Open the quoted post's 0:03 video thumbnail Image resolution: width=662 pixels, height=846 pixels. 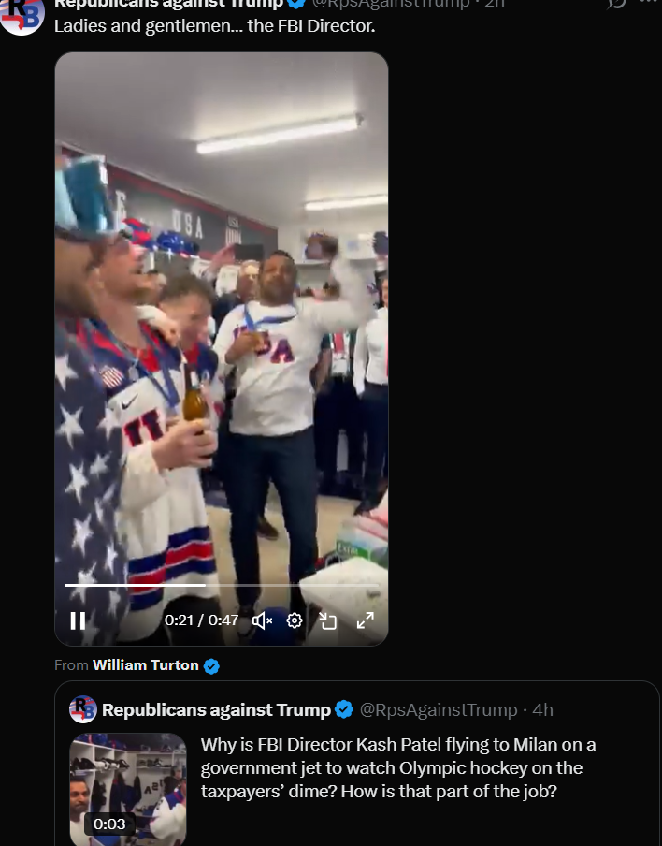(x=128, y=789)
